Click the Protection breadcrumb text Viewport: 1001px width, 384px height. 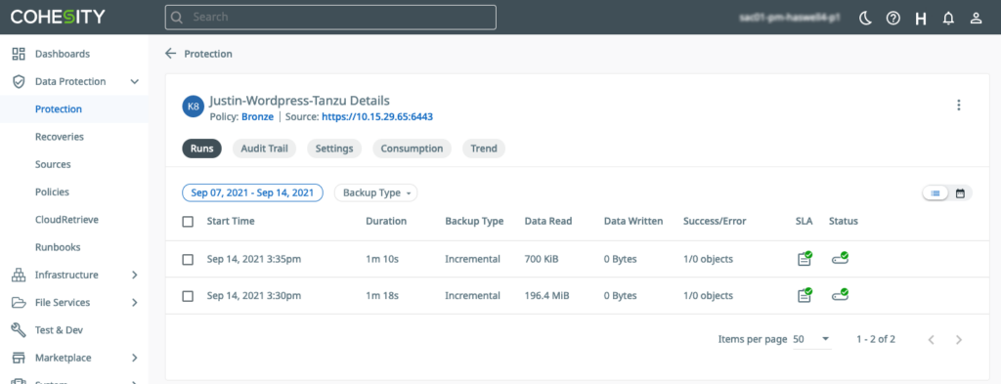click(208, 54)
